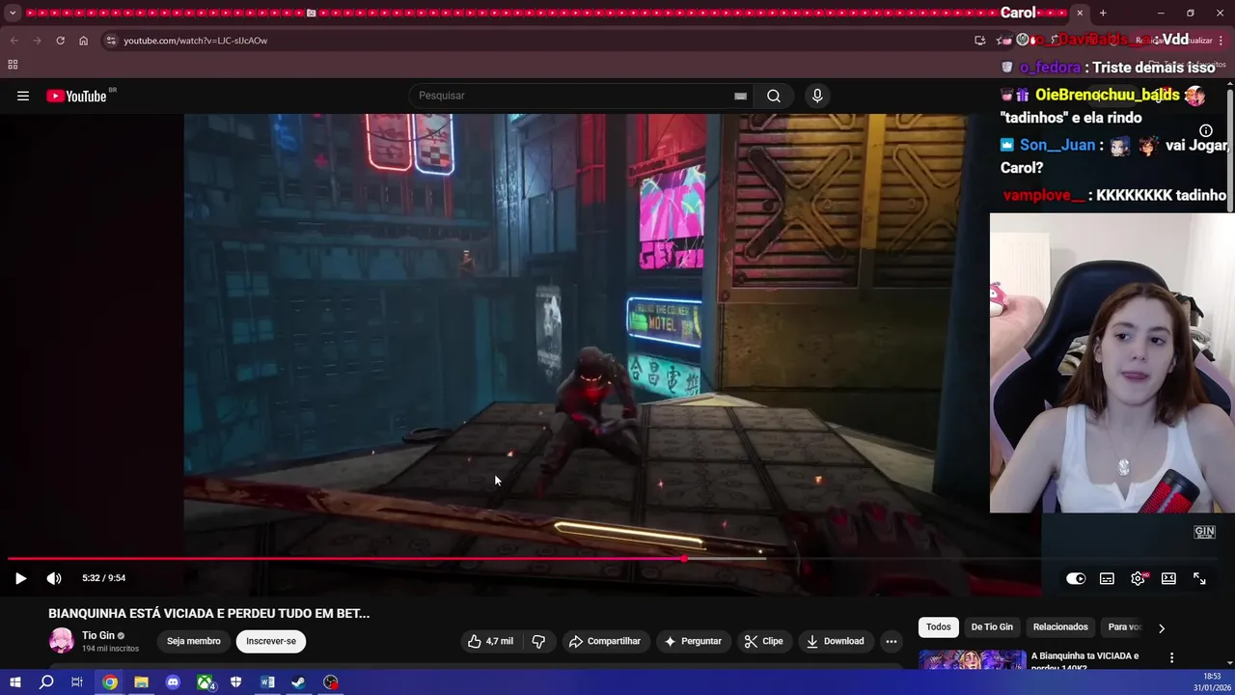Open the YouTube guide hamburger menu
This screenshot has height=695, width=1235.
tap(23, 96)
